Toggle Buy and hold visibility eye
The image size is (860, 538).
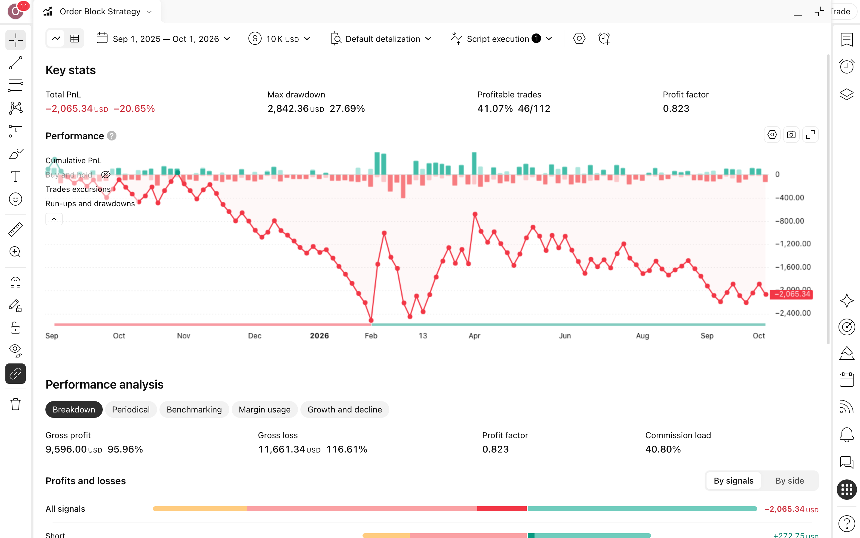[105, 175]
